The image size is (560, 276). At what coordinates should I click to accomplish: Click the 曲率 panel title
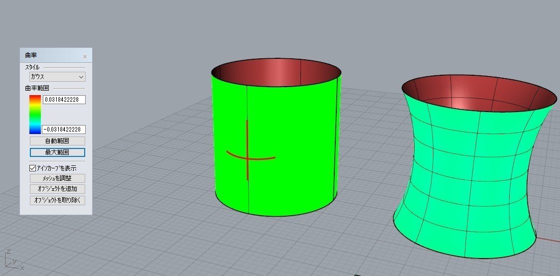pyautogui.click(x=31, y=55)
